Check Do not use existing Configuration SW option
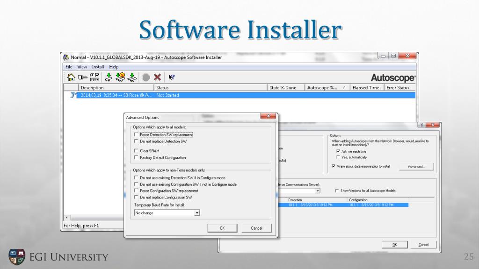The height and width of the screenshot is (269, 479). (x=136, y=184)
